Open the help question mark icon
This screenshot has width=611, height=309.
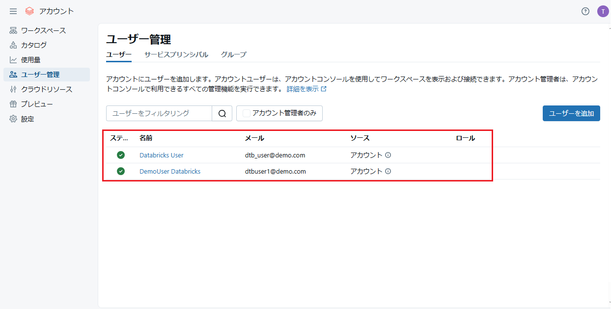click(x=585, y=11)
